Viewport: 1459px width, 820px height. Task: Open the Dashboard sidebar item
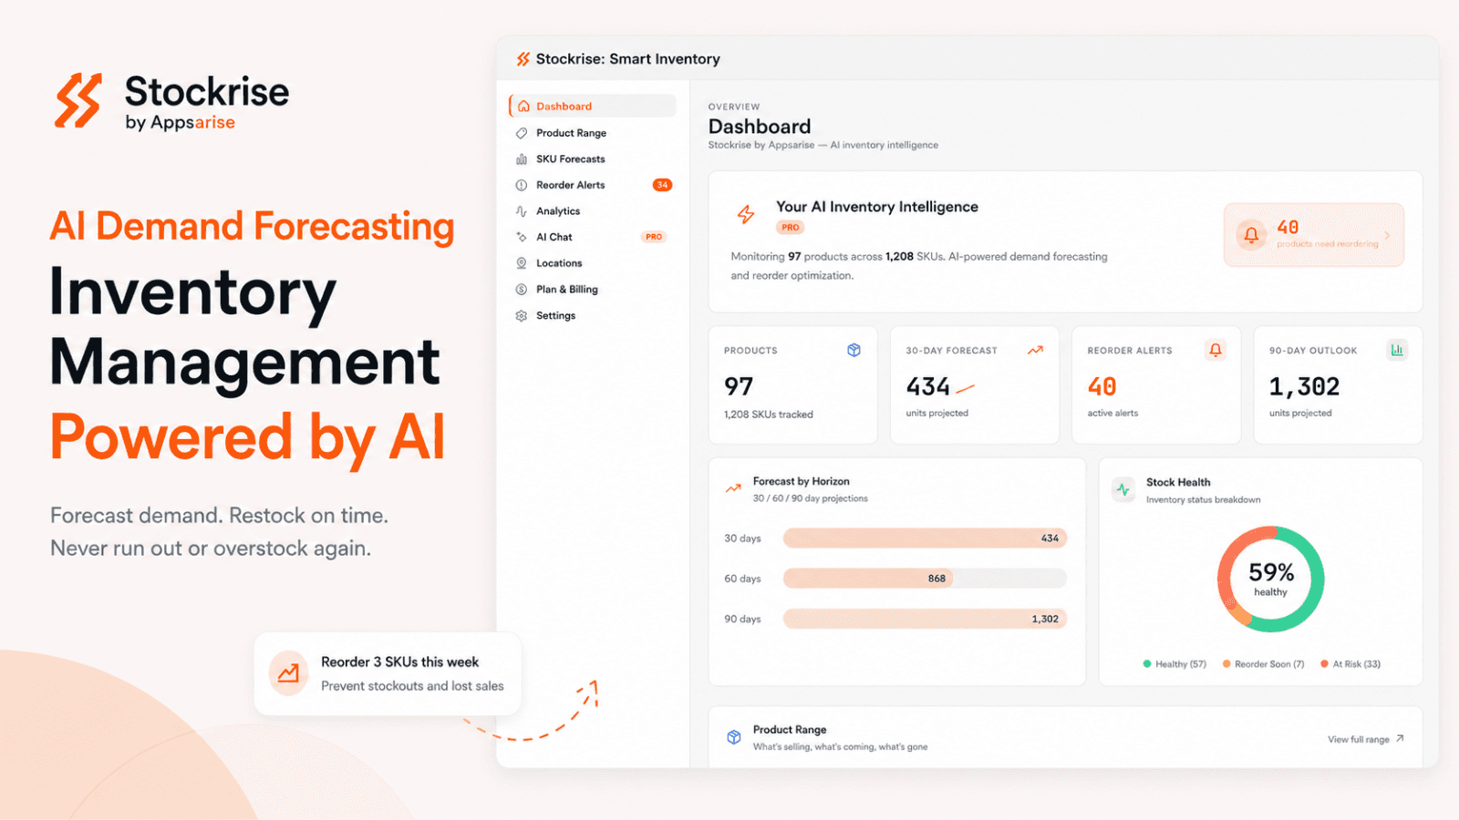pos(592,106)
